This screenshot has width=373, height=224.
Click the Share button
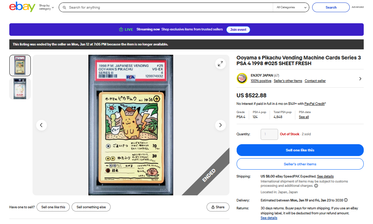(218, 207)
